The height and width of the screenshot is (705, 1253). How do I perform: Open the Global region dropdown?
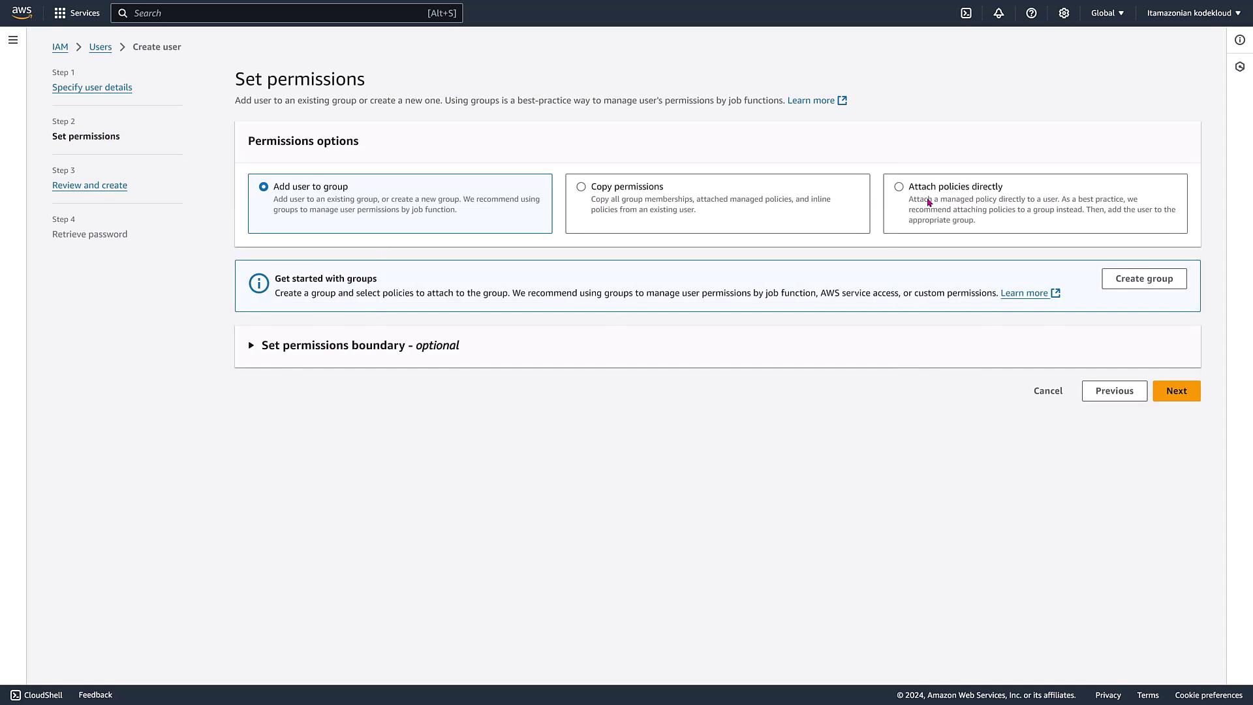pos(1107,13)
